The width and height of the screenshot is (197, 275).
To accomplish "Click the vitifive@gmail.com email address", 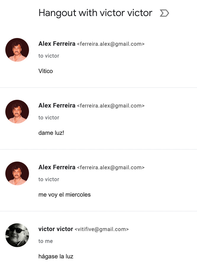I will pyautogui.click(x=102, y=229).
